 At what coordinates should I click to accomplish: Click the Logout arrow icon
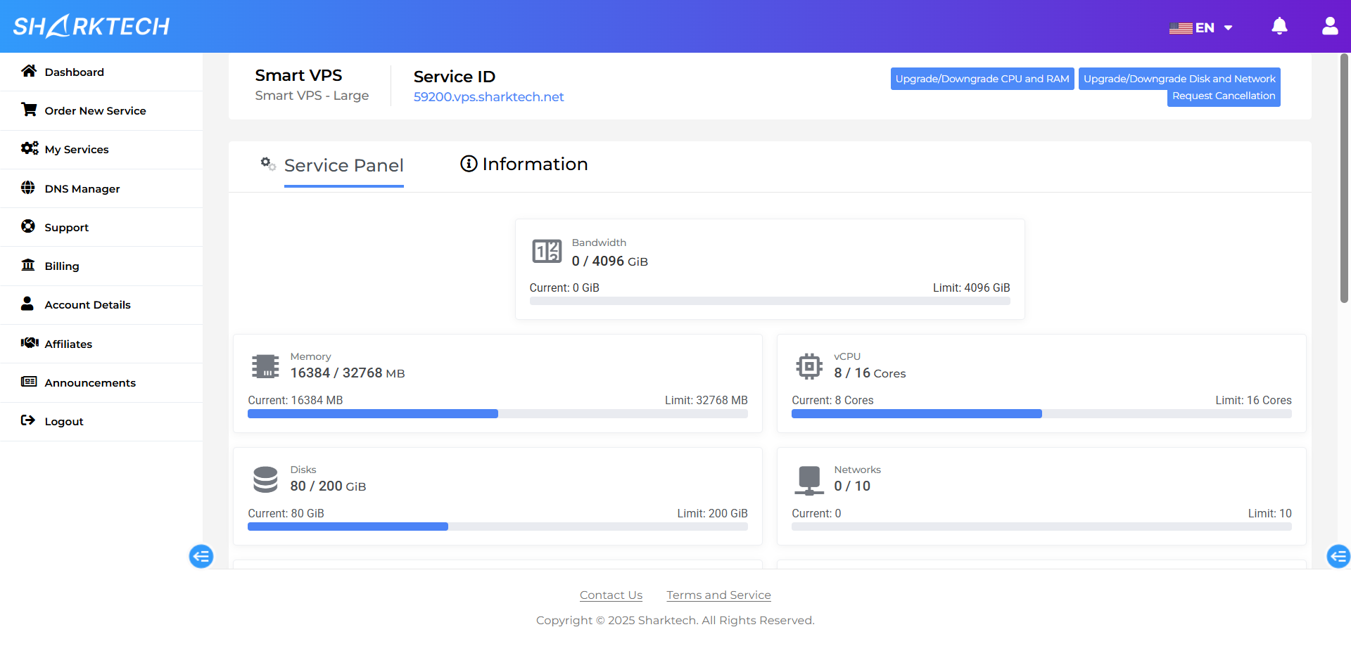28,420
